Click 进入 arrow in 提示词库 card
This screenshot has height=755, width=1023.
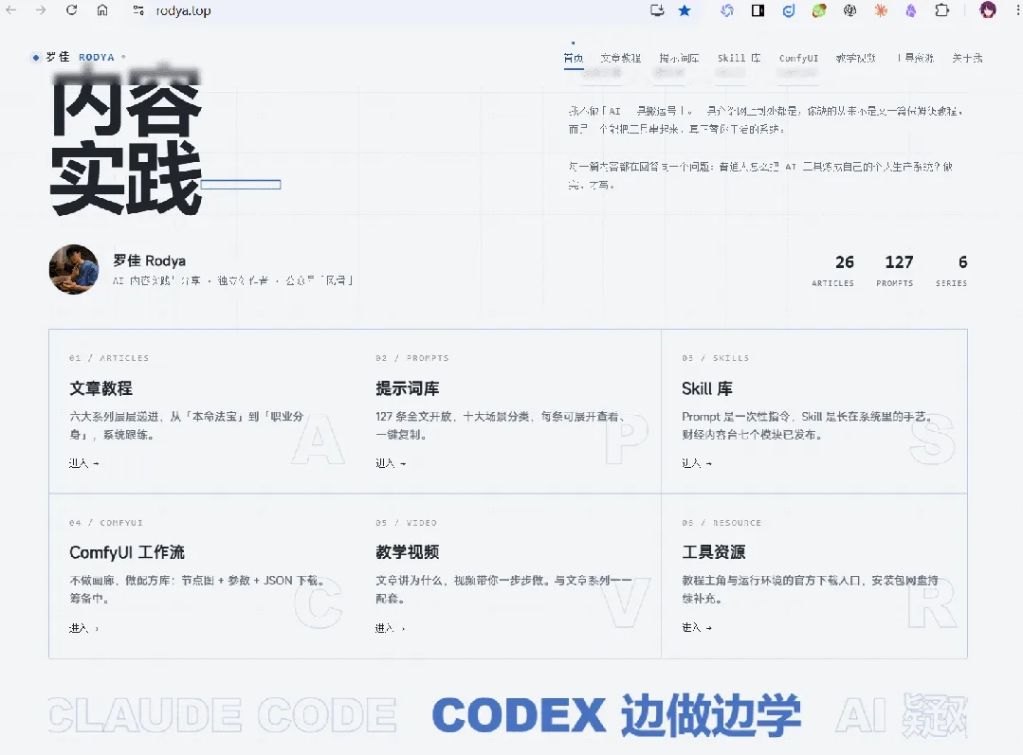[x=391, y=463]
